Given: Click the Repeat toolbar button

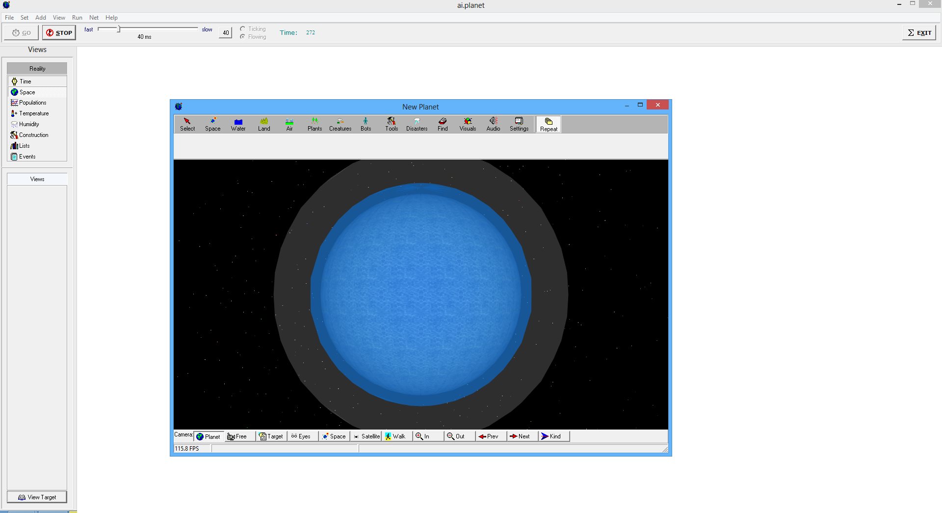Looking at the screenshot, I should pyautogui.click(x=549, y=124).
